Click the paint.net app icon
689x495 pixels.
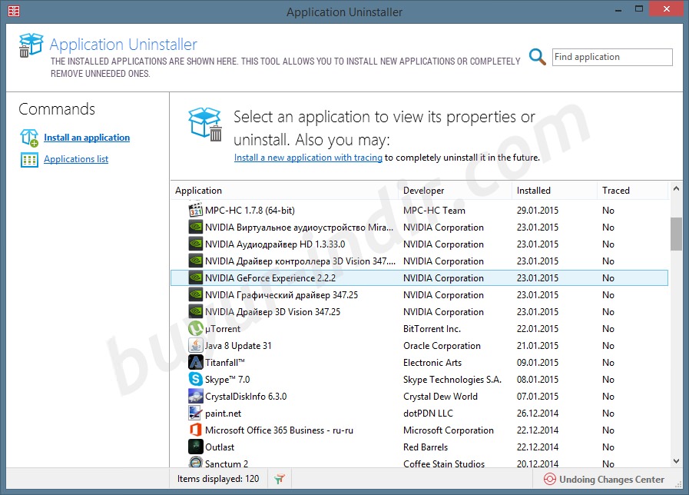(x=196, y=414)
